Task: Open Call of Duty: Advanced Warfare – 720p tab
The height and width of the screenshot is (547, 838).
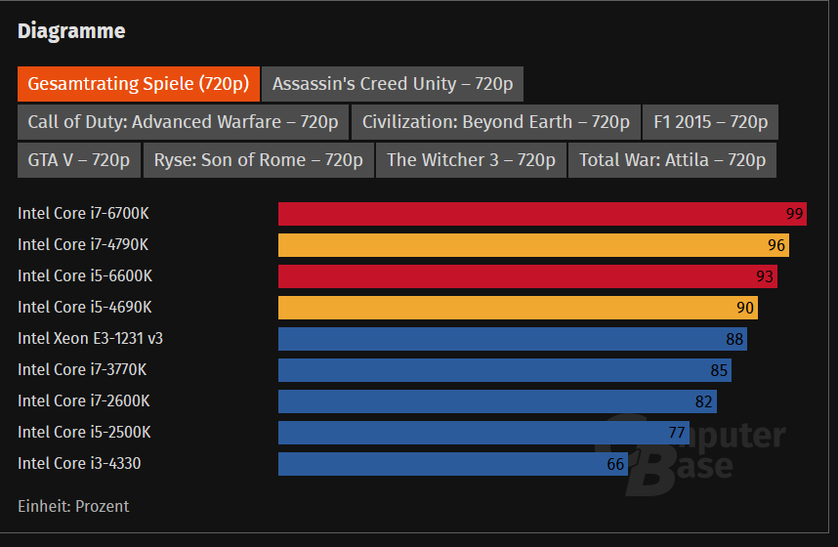Action: (183, 122)
